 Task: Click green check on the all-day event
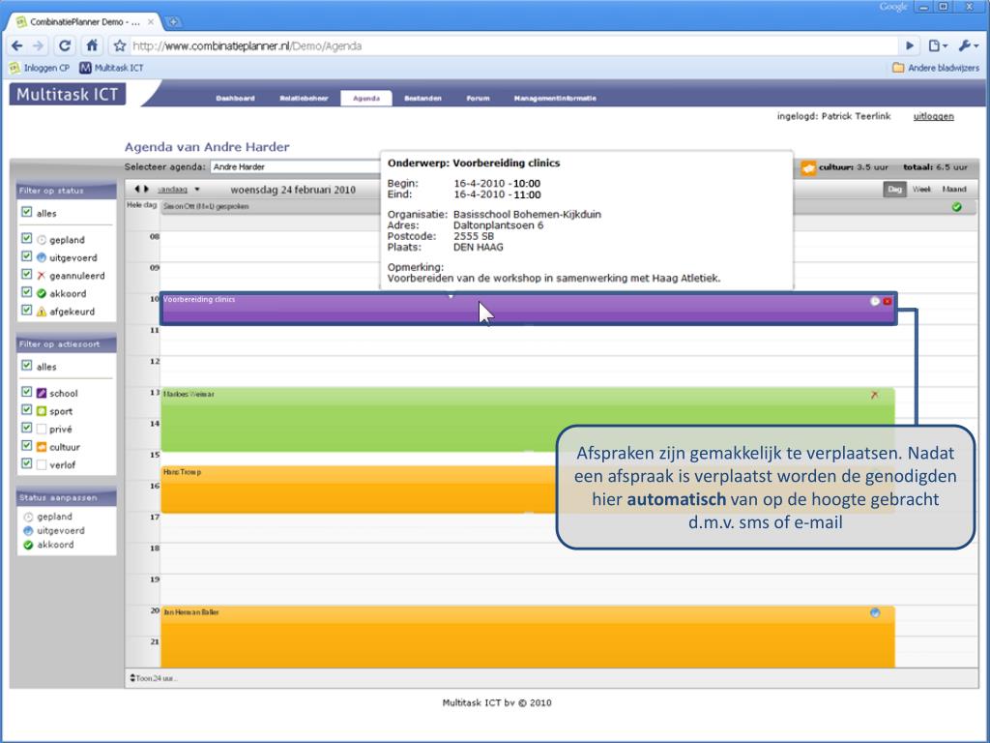click(956, 207)
